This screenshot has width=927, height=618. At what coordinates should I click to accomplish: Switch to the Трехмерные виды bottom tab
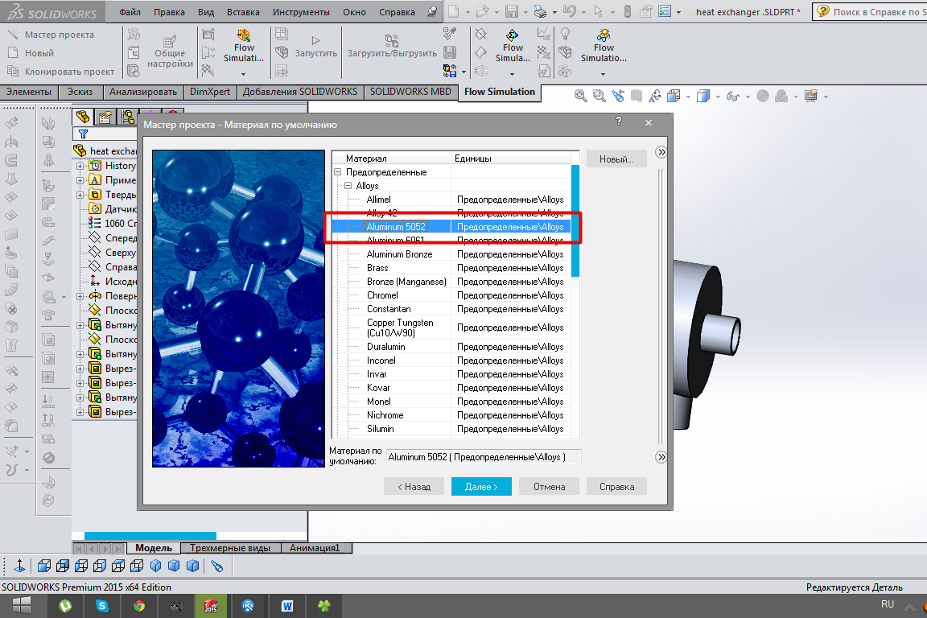230,548
